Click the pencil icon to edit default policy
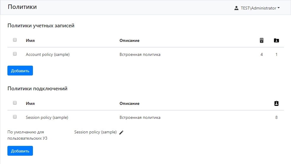Screen dimensions: 291x164 coord(121,133)
